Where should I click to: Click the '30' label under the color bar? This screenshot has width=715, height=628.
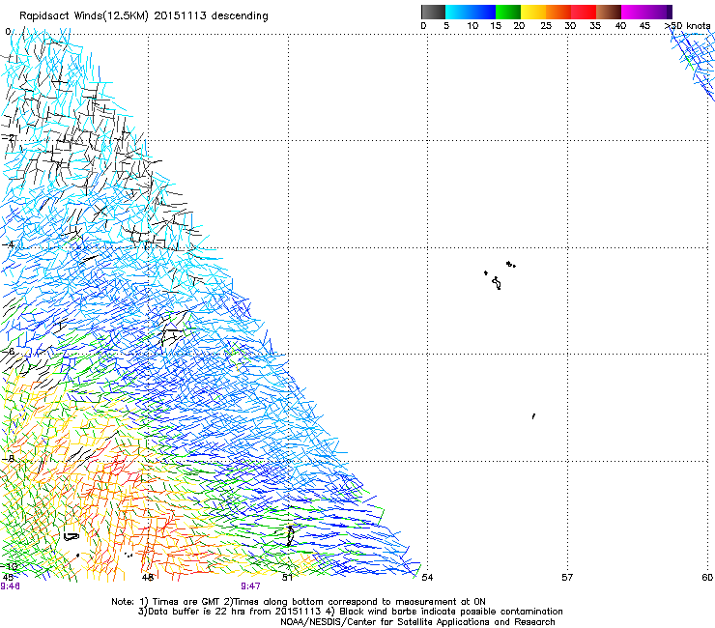(570, 26)
